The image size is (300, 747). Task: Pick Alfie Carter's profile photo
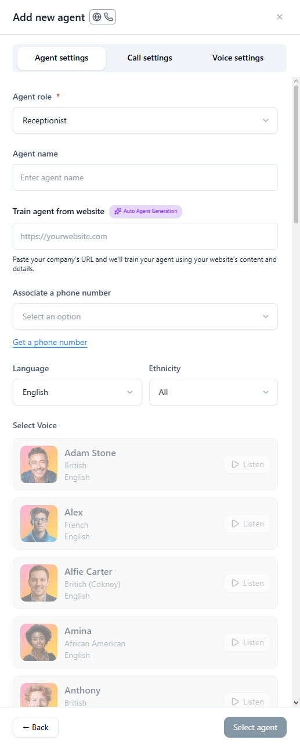click(39, 583)
